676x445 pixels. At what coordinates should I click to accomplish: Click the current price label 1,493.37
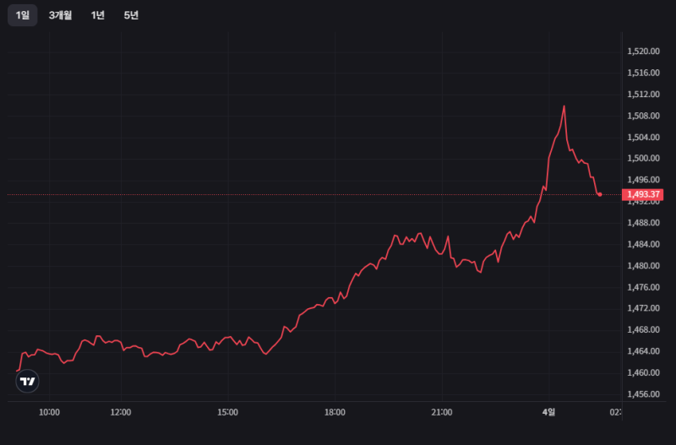[x=643, y=195]
